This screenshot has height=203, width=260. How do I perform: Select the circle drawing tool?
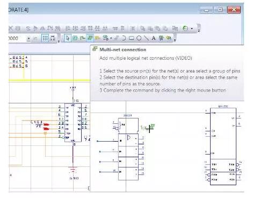[x=139, y=38]
